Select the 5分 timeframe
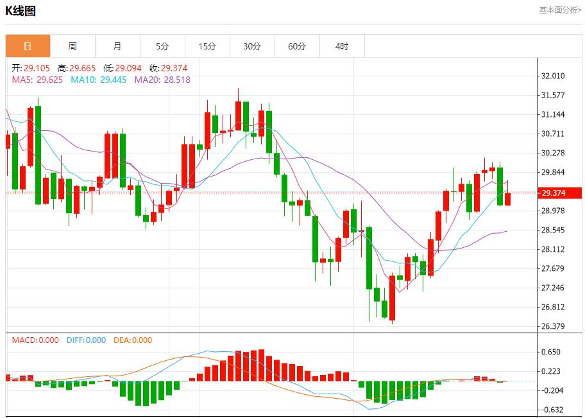The height and width of the screenshot is (418, 585). point(163,46)
